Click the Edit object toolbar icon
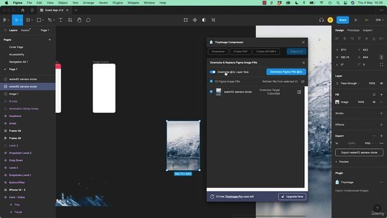This screenshot has height=218, width=387. (x=186, y=20)
